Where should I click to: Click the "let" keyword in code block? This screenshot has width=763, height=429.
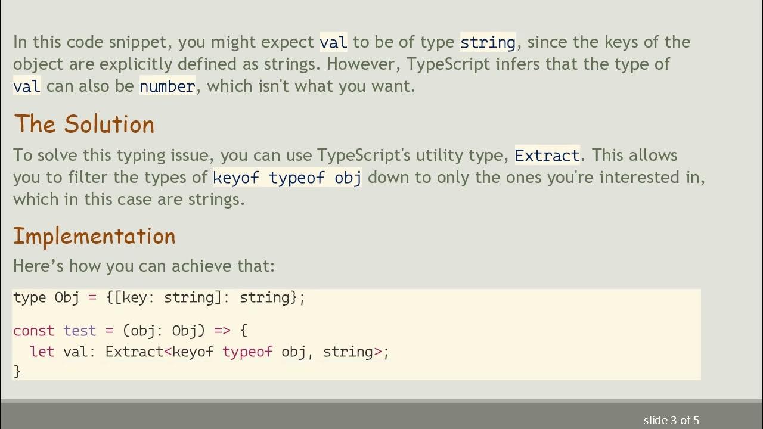[x=42, y=352]
